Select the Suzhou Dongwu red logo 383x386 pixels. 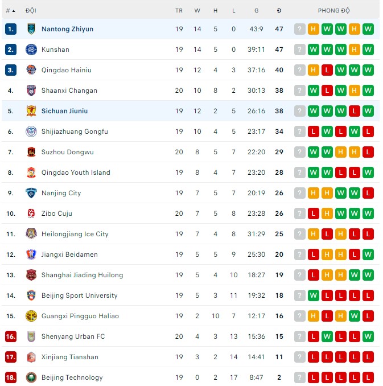coord(31,152)
